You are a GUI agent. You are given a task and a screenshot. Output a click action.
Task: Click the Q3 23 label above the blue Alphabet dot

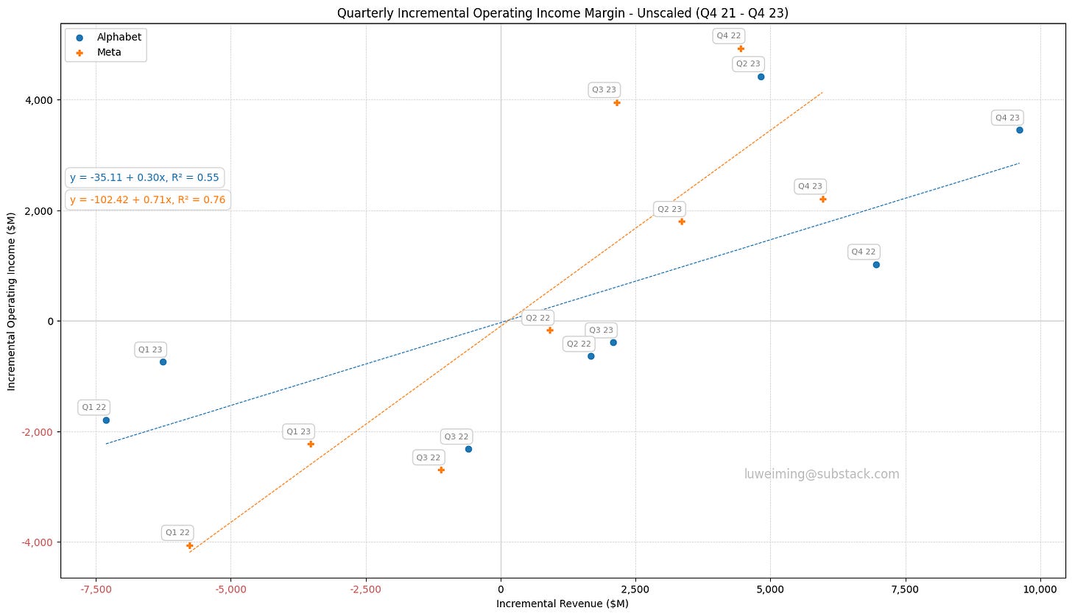tap(601, 330)
